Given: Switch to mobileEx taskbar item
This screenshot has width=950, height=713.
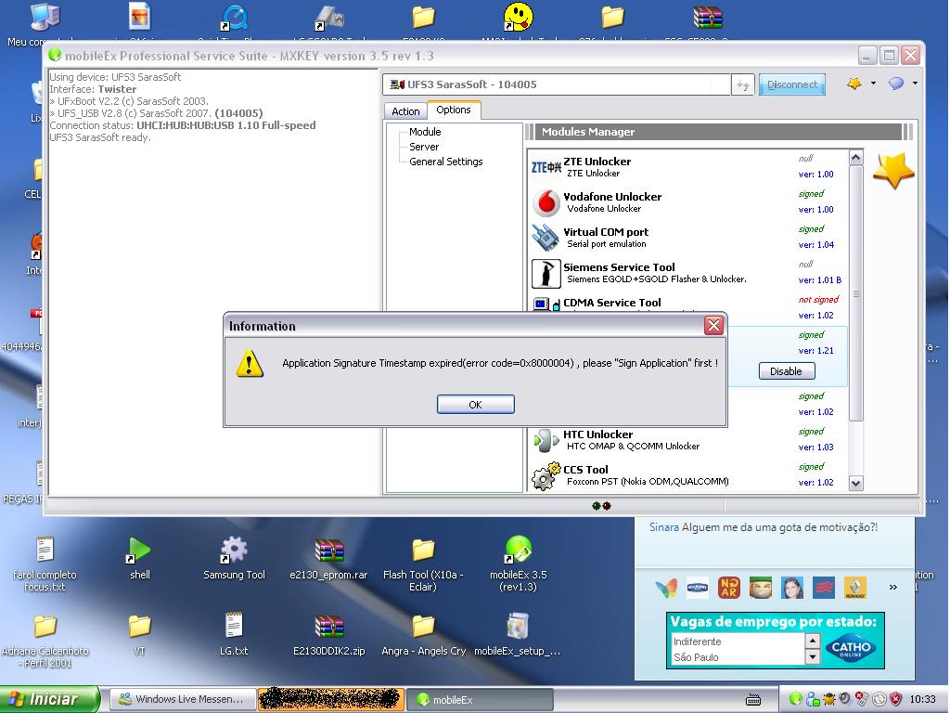Looking at the screenshot, I should 479,700.
